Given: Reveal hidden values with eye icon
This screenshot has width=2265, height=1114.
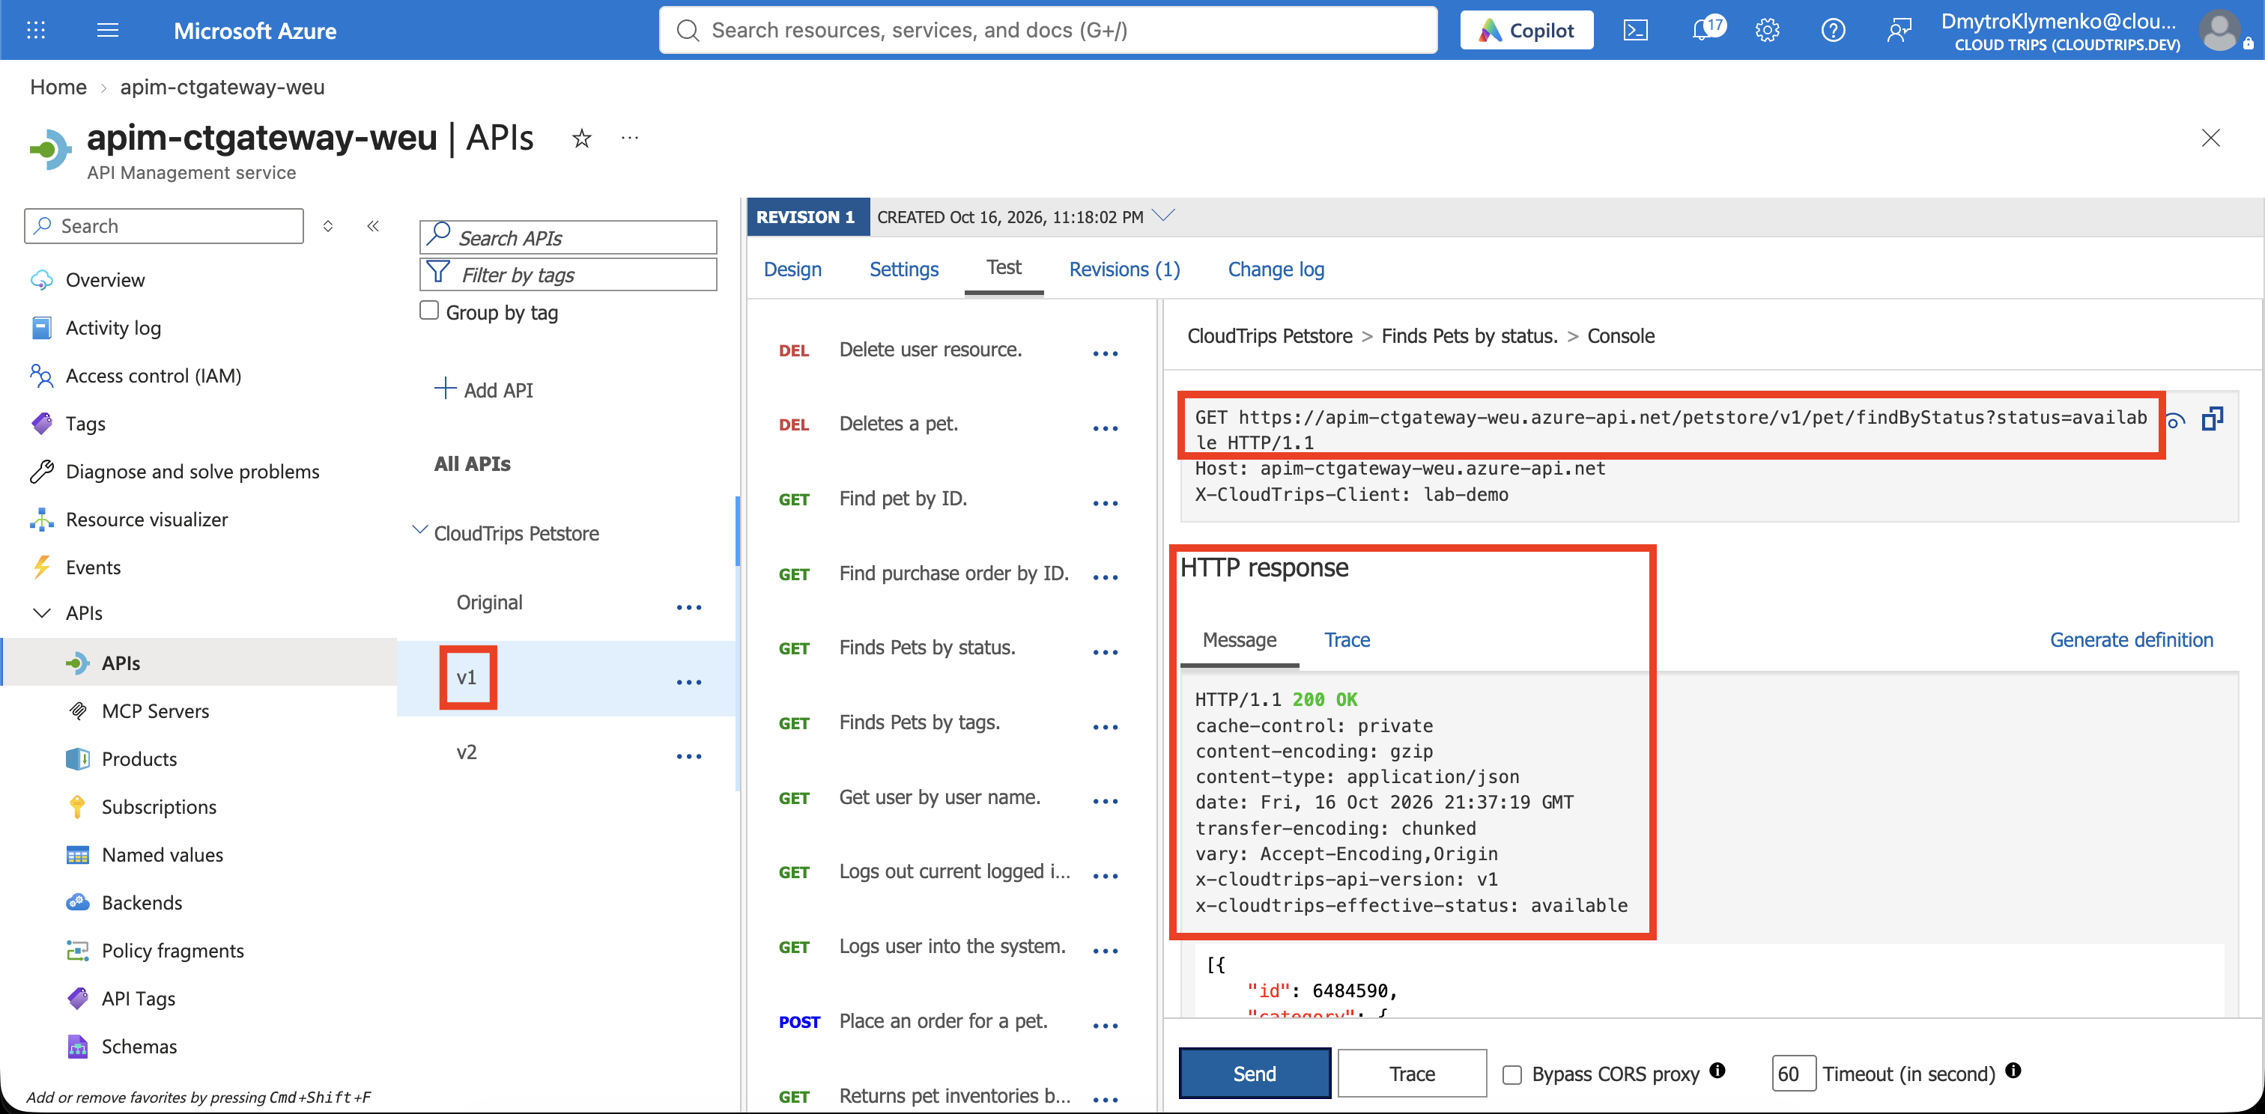Looking at the screenshot, I should click(2175, 421).
